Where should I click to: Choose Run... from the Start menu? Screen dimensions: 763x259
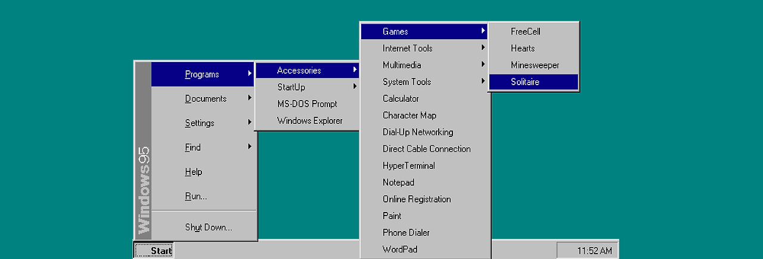(x=203, y=196)
